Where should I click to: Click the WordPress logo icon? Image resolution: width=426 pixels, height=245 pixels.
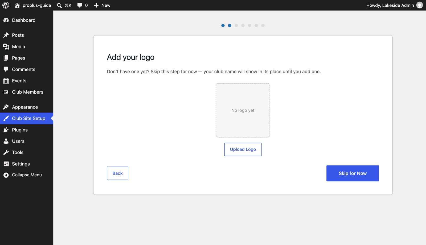tap(6, 5)
